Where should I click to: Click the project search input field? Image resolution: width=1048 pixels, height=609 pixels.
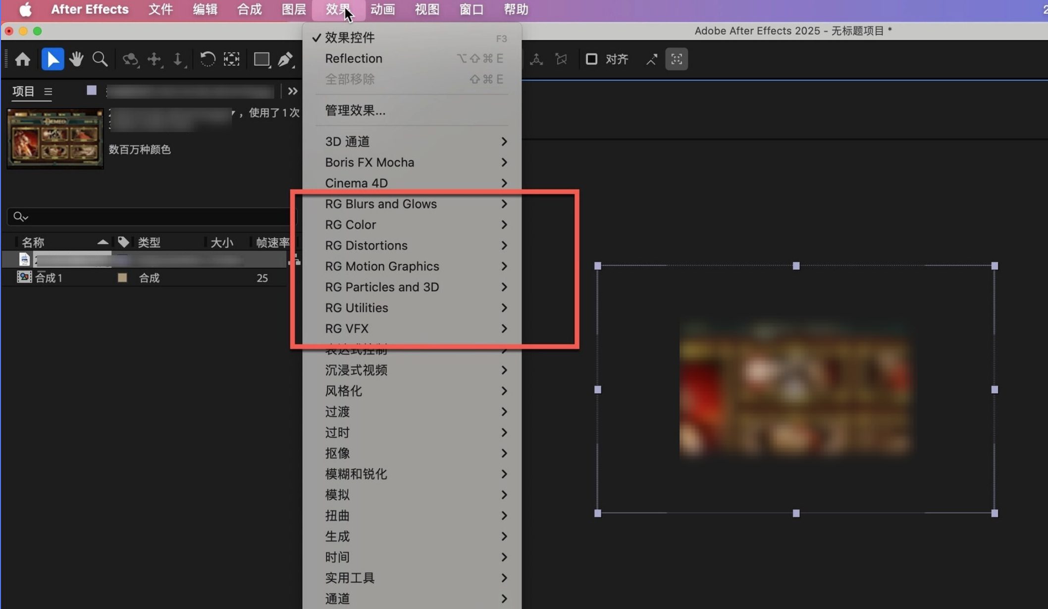[151, 217]
